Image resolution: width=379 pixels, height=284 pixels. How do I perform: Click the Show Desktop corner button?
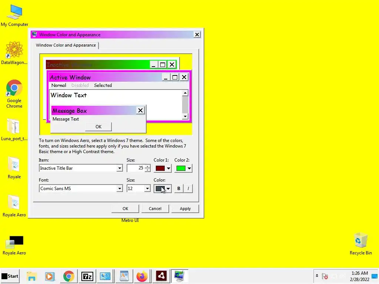click(x=375, y=276)
